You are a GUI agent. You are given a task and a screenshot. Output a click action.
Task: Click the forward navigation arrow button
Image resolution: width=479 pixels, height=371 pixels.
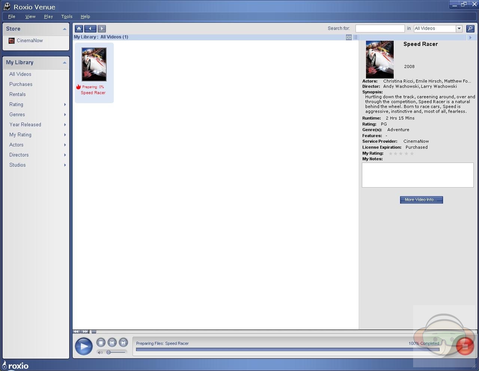(x=102, y=29)
